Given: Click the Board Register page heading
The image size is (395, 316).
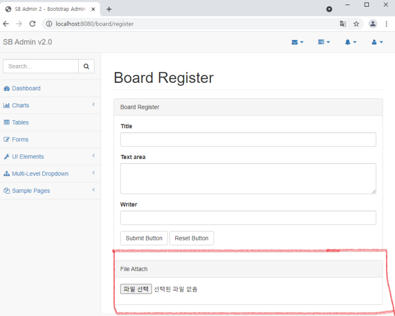Looking at the screenshot, I should [164, 78].
